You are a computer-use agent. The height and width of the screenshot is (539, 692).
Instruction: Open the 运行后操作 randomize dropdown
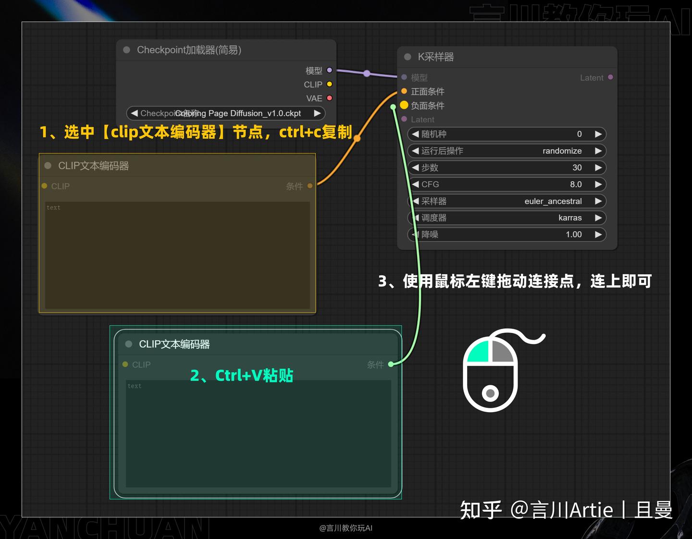tap(507, 151)
